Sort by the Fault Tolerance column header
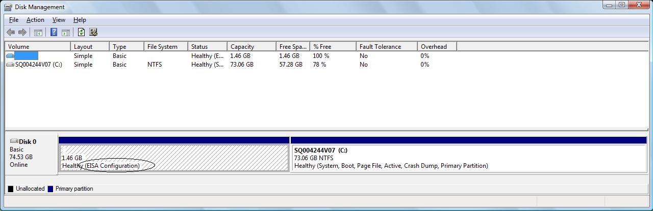653x211 pixels. click(x=387, y=46)
